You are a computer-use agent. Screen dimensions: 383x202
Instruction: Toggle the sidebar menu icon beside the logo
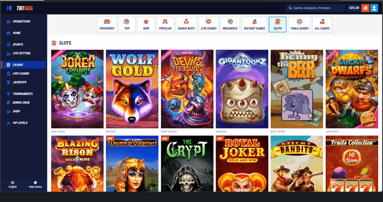click(9, 8)
